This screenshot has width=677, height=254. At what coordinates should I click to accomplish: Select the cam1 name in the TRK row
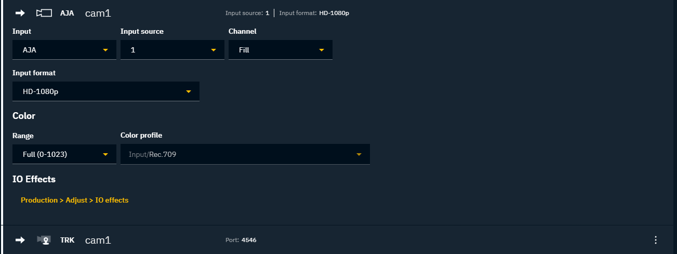point(98,240)
